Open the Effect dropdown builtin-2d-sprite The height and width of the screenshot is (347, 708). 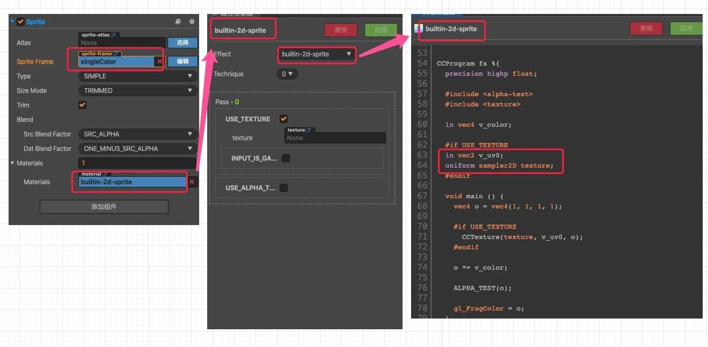(x=317, y=54)
